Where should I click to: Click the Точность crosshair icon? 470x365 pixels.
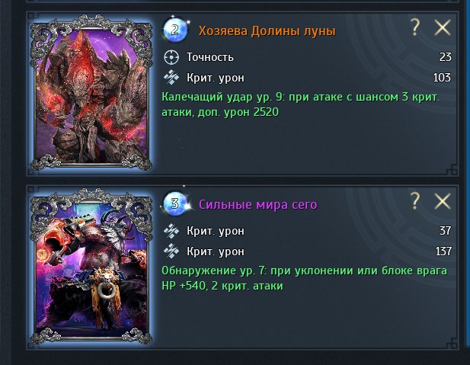(171, 57)
